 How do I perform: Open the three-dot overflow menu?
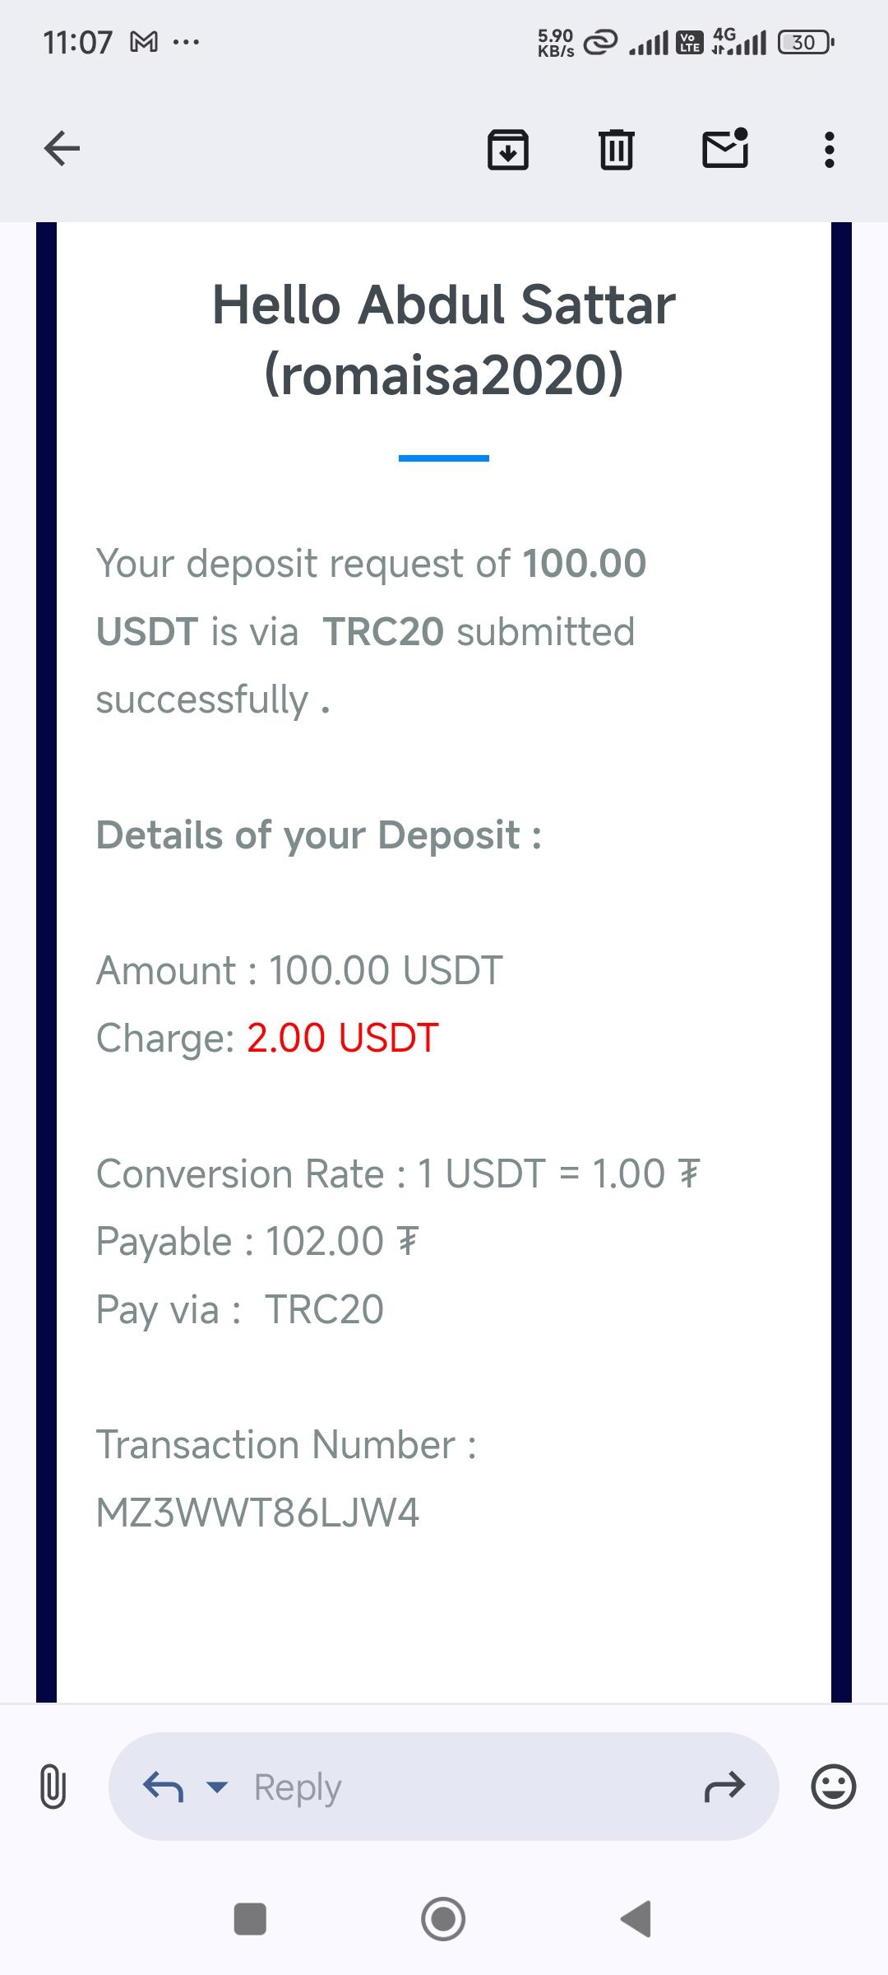click(x=829, y=150)
